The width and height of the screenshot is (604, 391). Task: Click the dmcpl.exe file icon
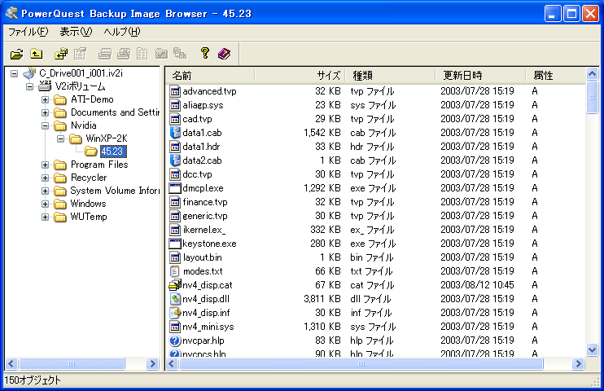175,188
